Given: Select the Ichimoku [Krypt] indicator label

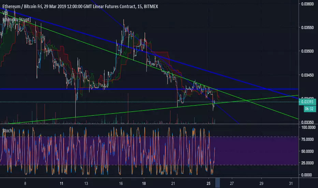Looking at the screenshot, I should [x=17, y=20].
